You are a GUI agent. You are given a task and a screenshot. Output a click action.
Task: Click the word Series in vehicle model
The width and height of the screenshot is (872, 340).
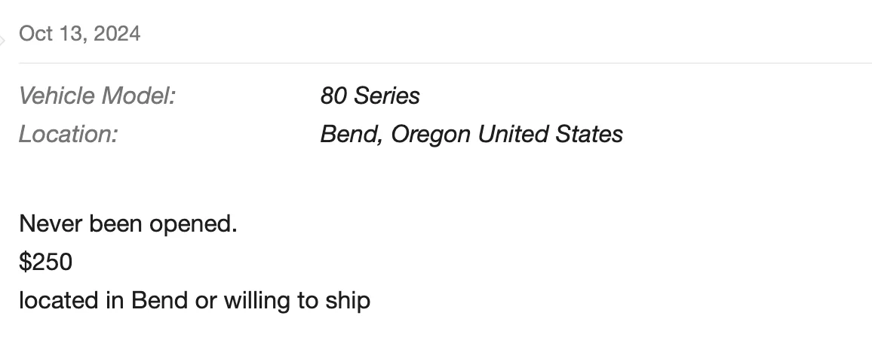pyautogui.click(x=386, y=96)
